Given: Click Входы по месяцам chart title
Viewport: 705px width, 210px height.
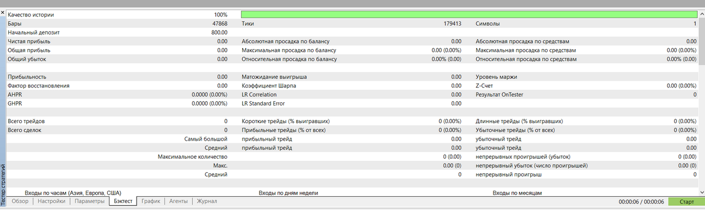Looking at the screenshot, I should tap(517, 193).
